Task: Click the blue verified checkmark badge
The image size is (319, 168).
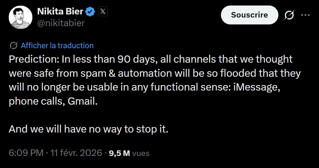Action: [x=91, y=12]
